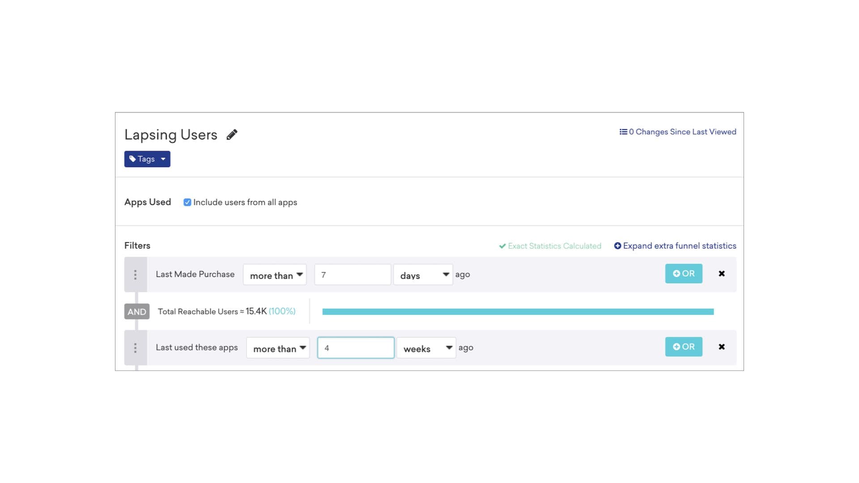Open 0 Changes Since Last Viewed link
Screen dimensions: 859x483
coord(677,132)
